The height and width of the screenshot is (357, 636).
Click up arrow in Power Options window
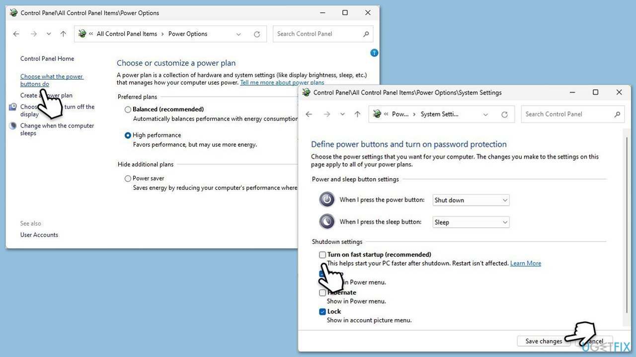pyautogui.click(x=63, y=34)
